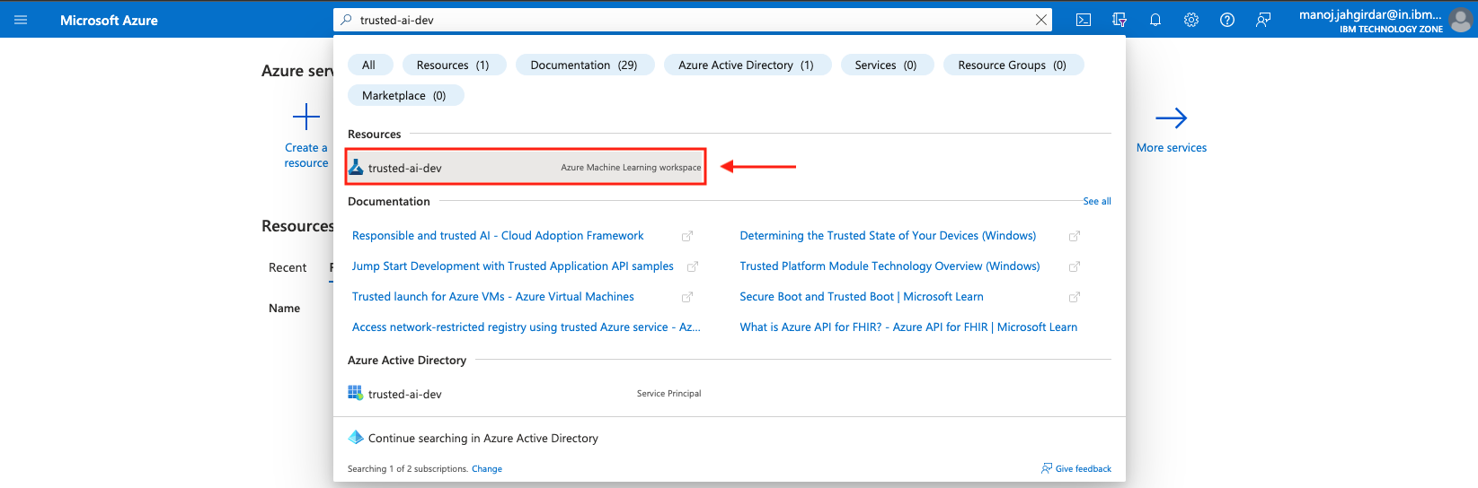The width and height of the screenshot is (1478, 488).
Task: Click Microsoft Azure home title
Action: tap(109, 20)
